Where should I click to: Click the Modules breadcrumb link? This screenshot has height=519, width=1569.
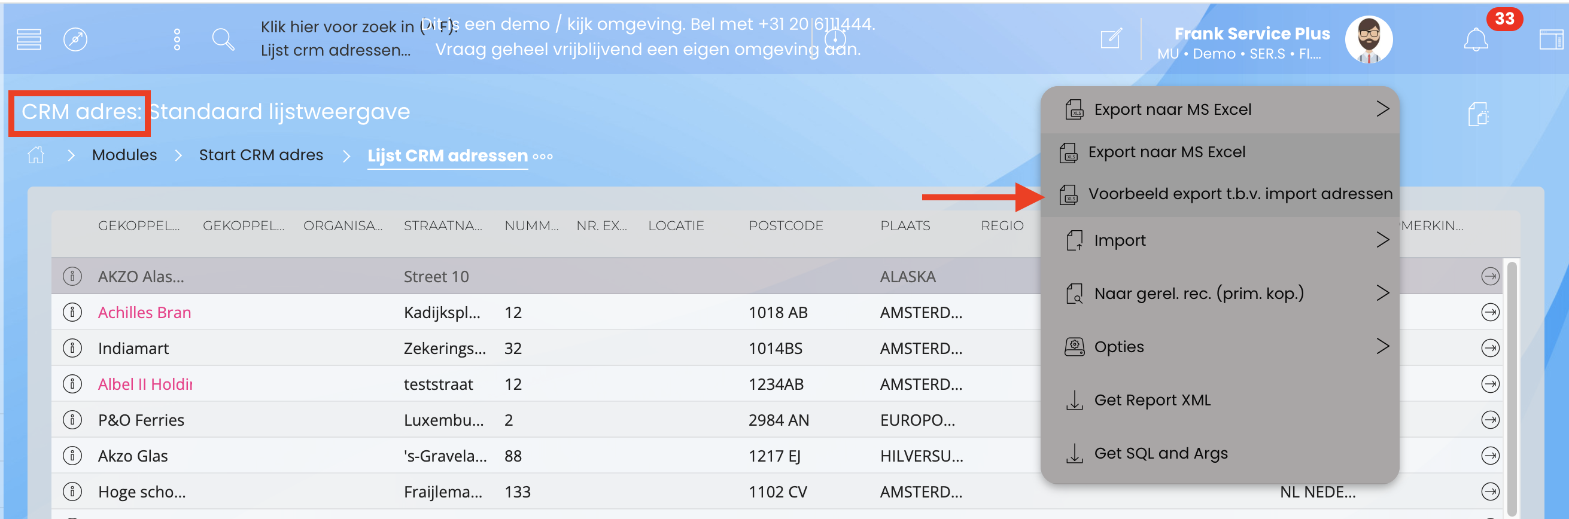pyautogui.click(x=124, y=155)
